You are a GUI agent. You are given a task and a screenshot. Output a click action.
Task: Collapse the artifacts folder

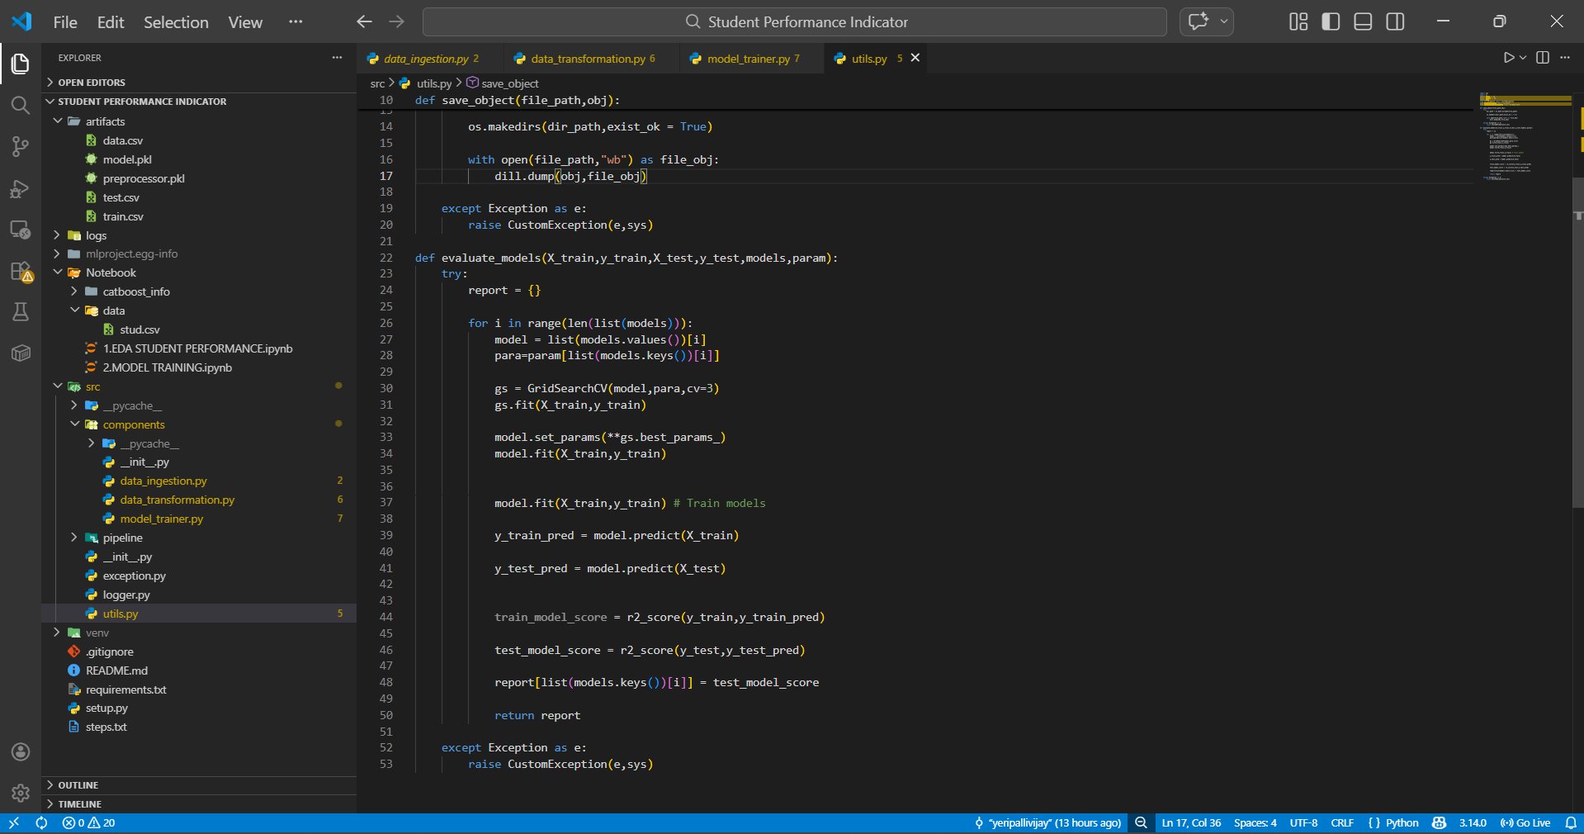coord(105,121)
